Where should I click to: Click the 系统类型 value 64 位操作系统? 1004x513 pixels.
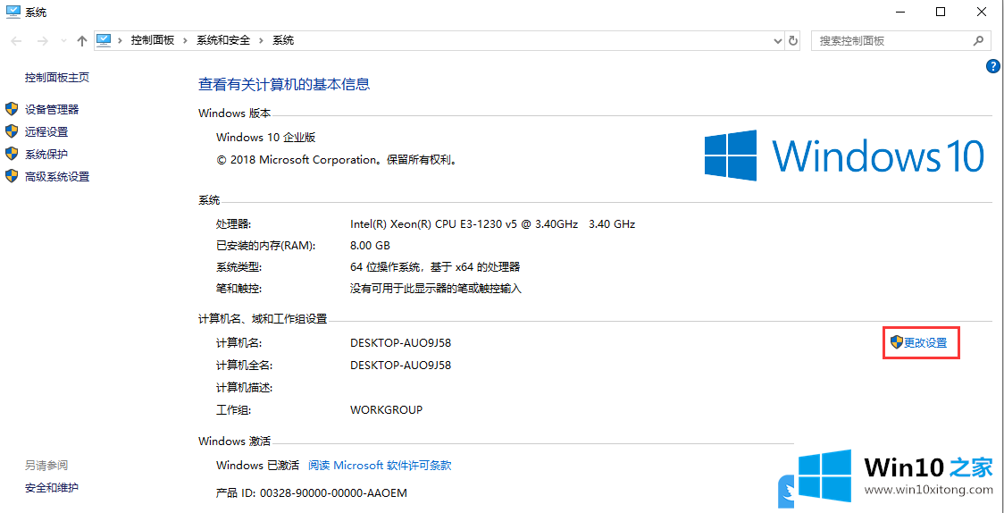tap(435, 267)
